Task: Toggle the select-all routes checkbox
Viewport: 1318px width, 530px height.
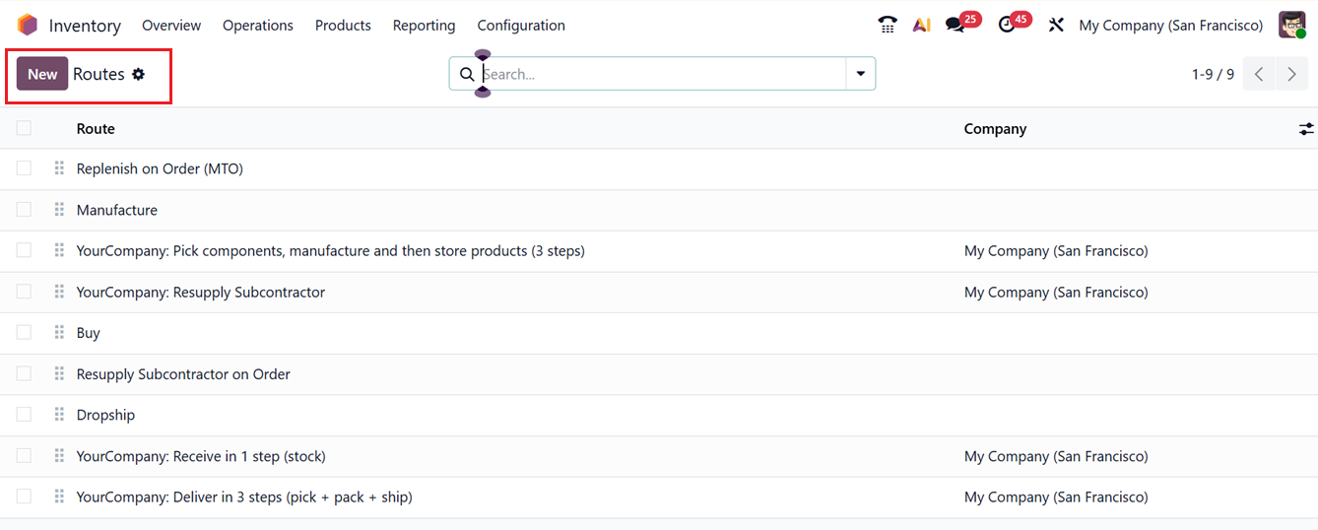Action: coord(24,128)
